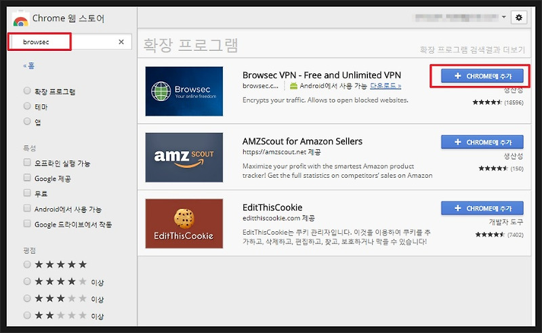Open the EditThisCookie thumbnail image
The image size is (542, 333).
[x=184, y=224]
